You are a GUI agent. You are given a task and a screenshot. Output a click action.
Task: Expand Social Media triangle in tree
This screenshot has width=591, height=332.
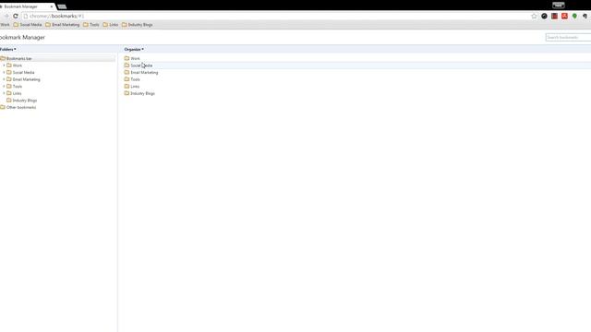[x=4, y=72]
